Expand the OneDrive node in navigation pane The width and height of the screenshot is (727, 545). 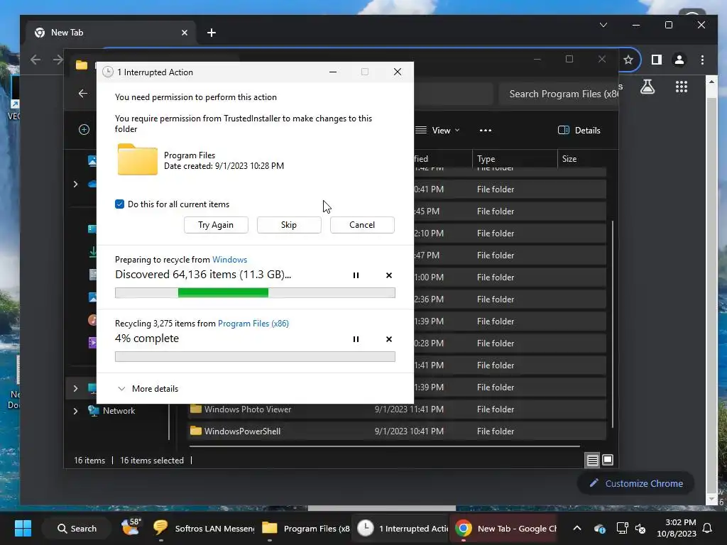75,185
